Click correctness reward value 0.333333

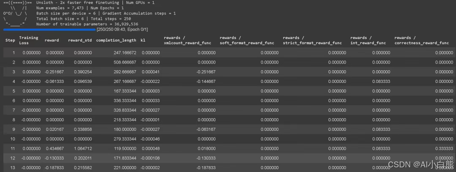pos(444,148)
